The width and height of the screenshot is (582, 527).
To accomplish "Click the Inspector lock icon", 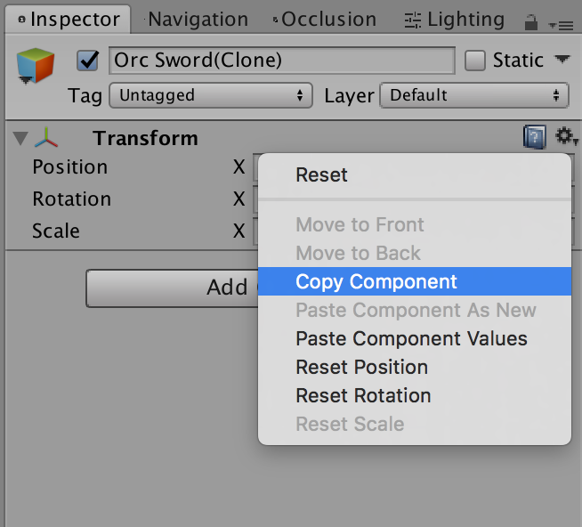I will pyautogui.click(x=530, y=22).
